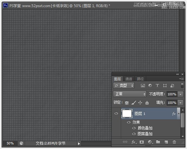Click the create new layer icon

pyautogui.click(x=166, y=142)
